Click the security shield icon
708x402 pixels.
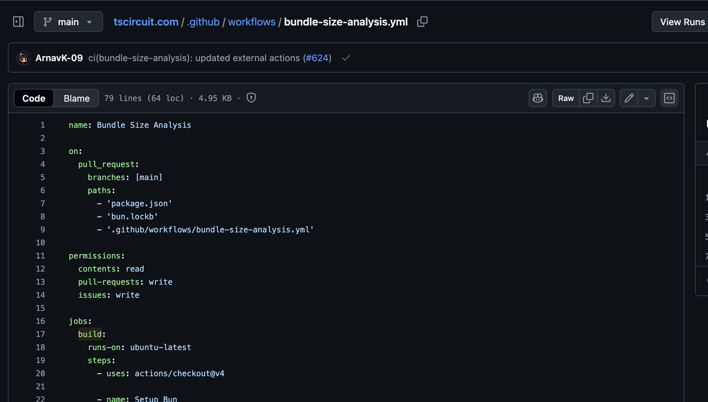[x=251, y=98]
